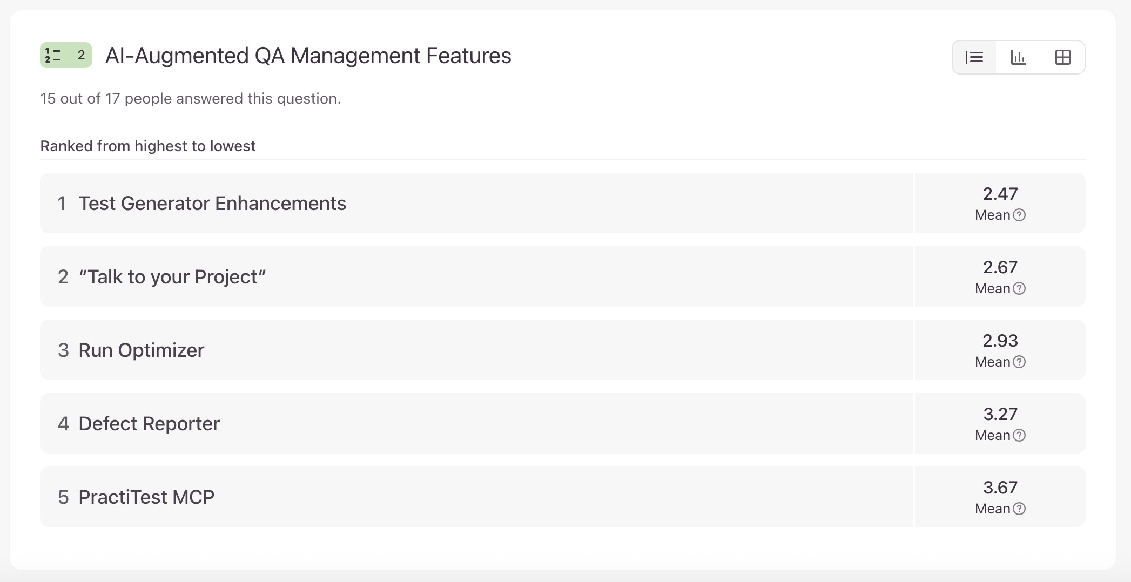
Task: Click the Ranked from highest to lowest label
Action: (x=147, y=146)
